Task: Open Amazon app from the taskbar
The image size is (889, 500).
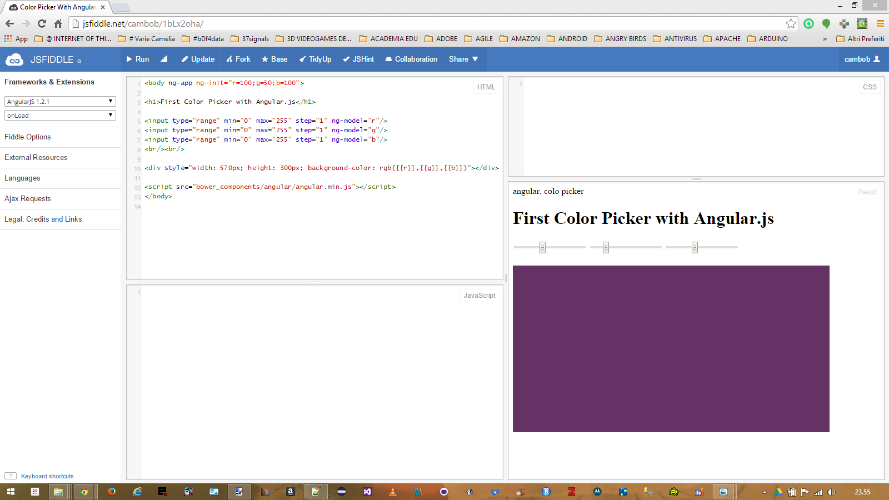Action: pyautogui.click(x=290, y=492)
